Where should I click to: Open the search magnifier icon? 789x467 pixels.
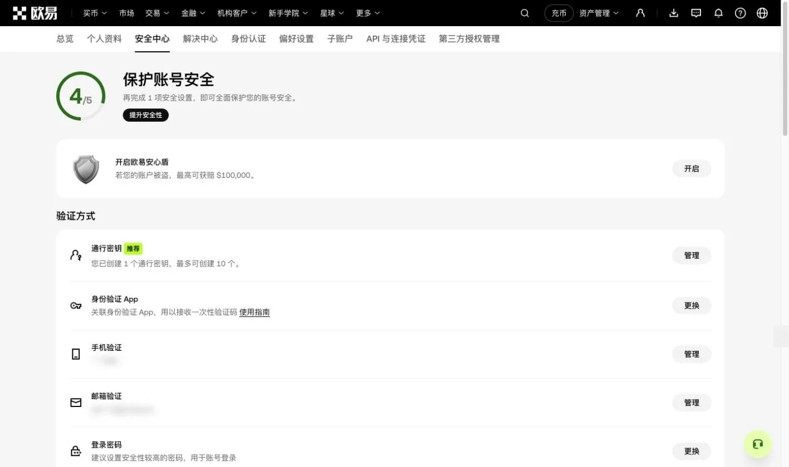click(525, 13)
